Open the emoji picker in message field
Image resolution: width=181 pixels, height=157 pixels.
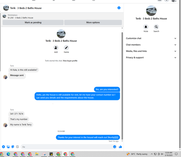[114, 147]
